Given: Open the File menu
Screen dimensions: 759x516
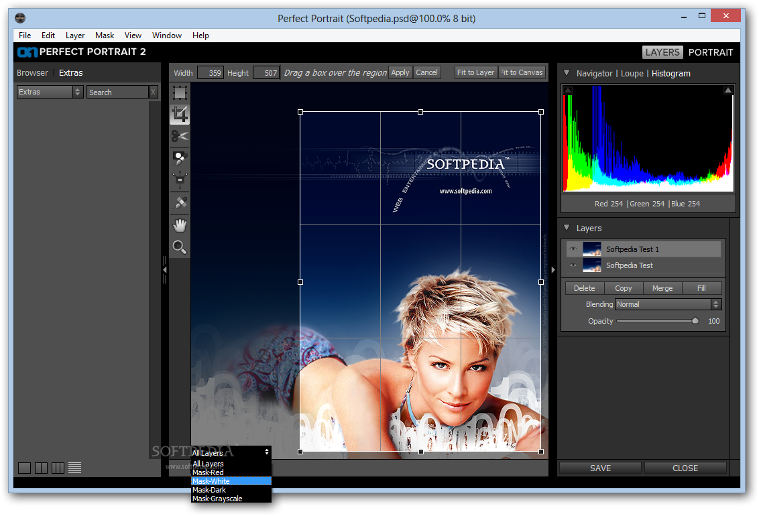Looking at the screenshot, I should coord(25,36).
